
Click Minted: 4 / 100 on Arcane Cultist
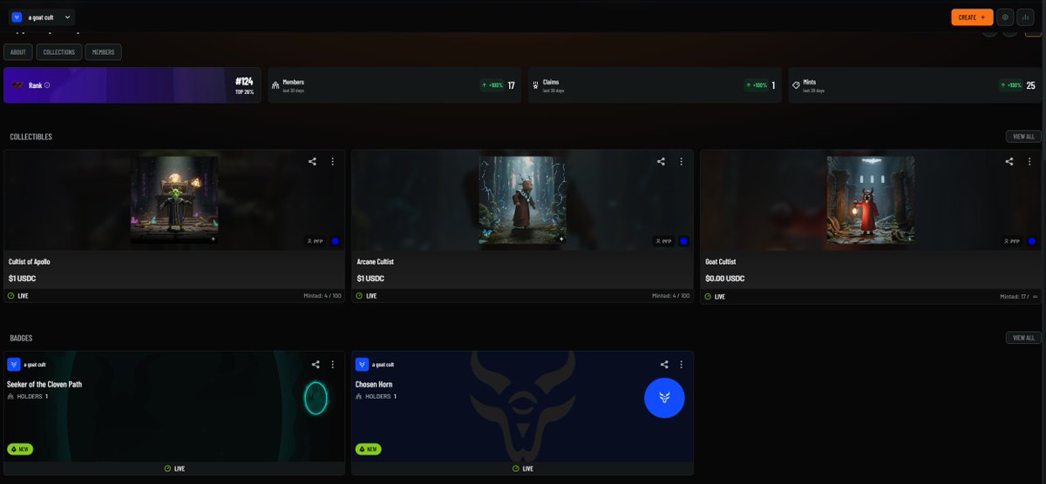671,296
